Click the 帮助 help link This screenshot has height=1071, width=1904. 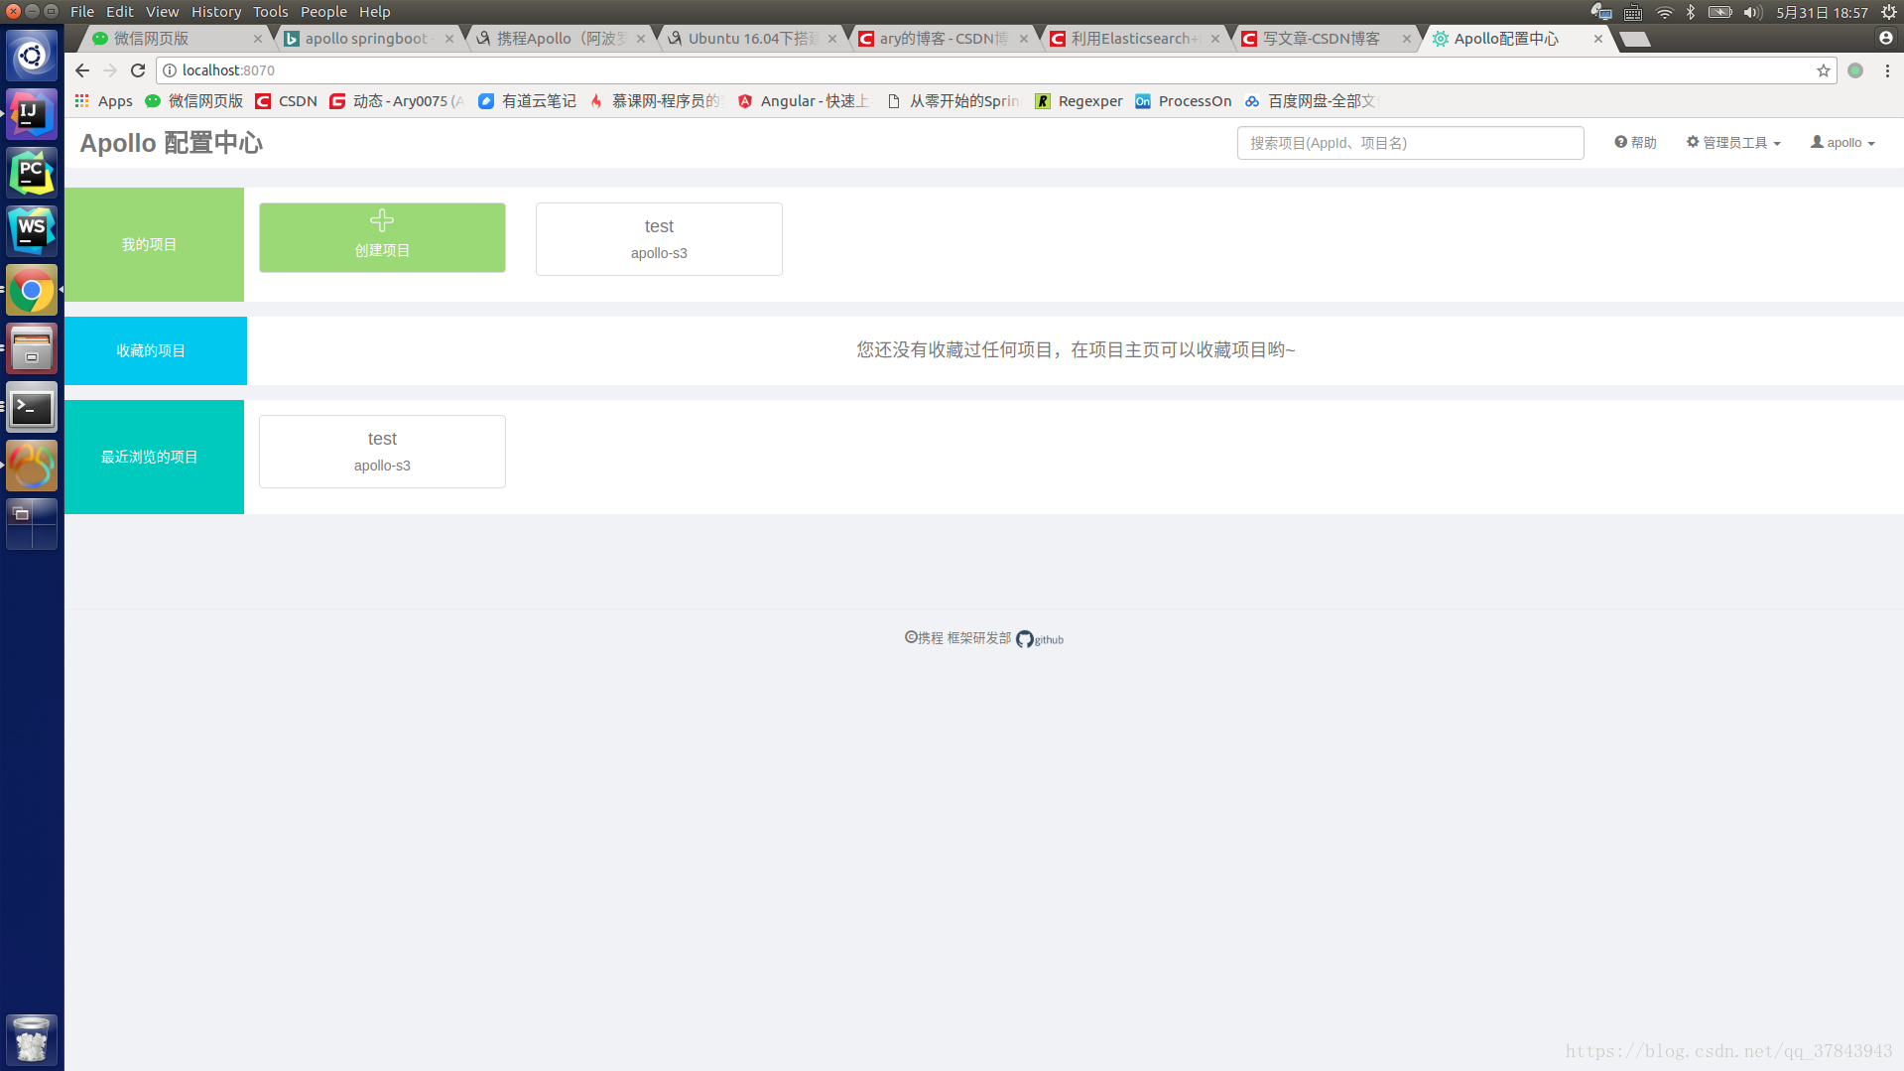pyautogui.click(x=1635, y=143)
